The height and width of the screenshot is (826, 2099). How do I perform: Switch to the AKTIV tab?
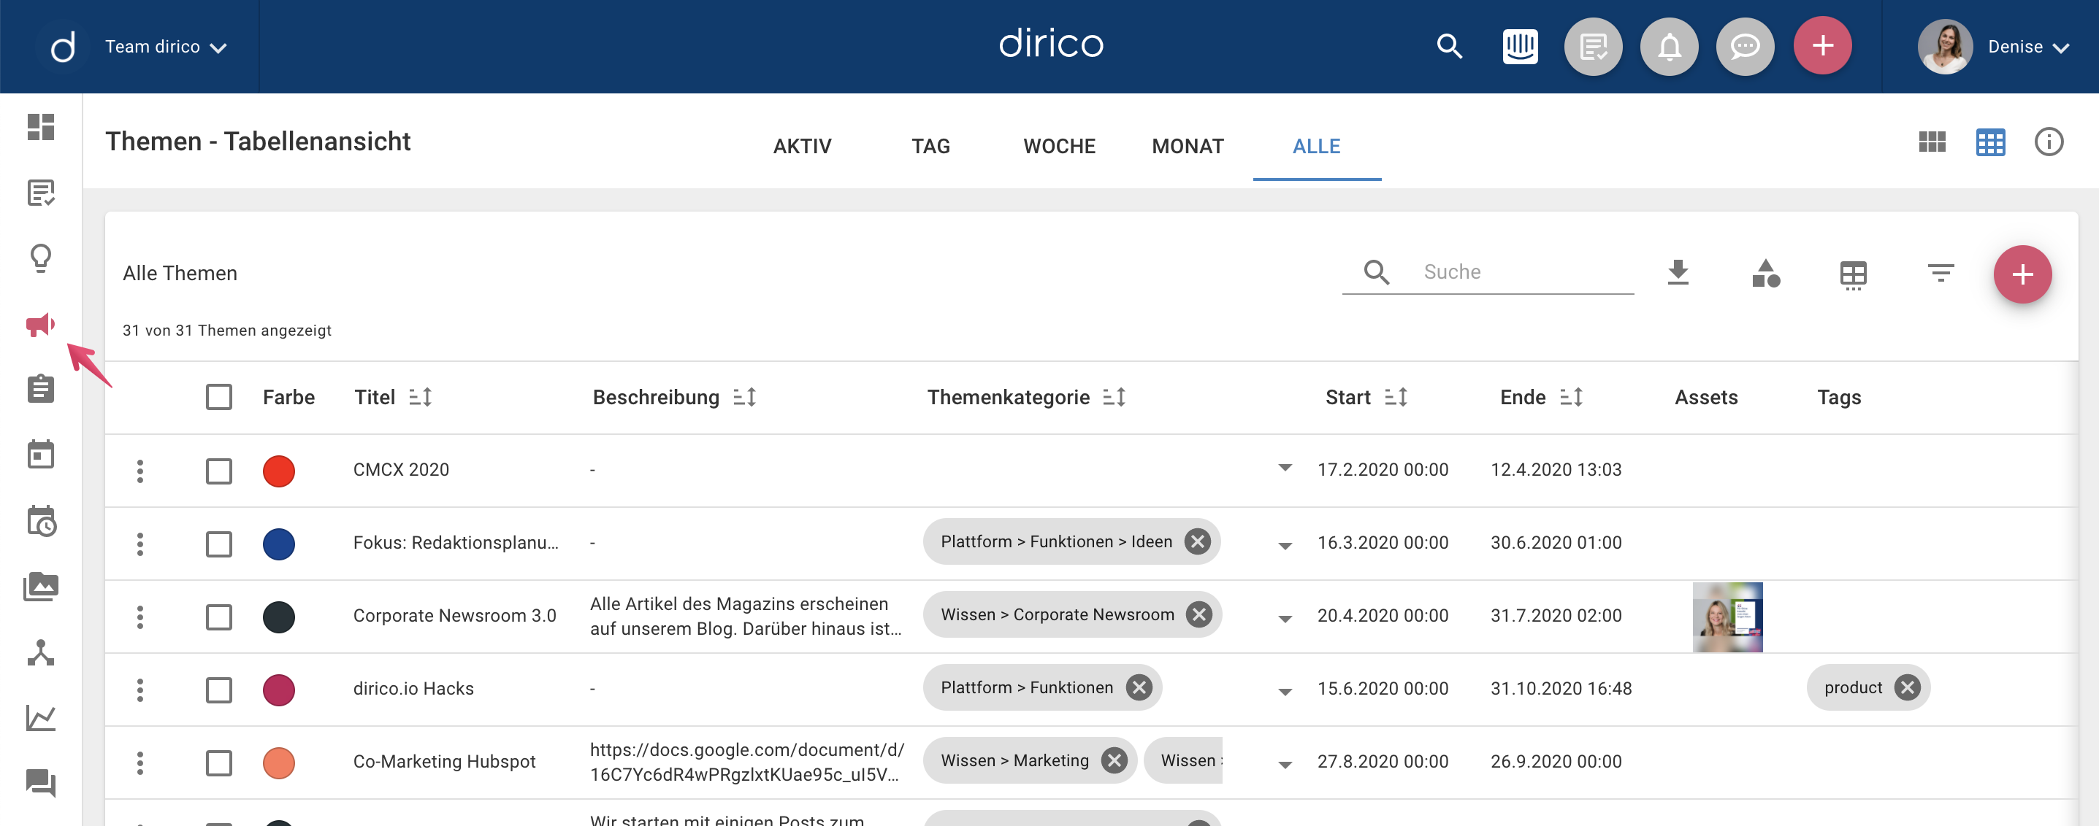(802, 147)
